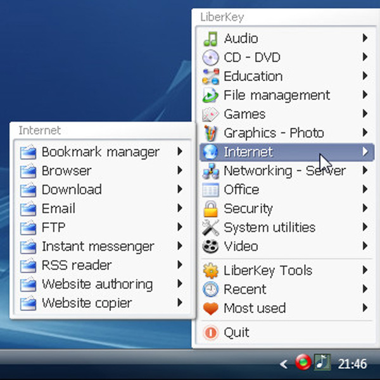Click the Security padlock icon
380x380 pixels.
pos(210,208)
